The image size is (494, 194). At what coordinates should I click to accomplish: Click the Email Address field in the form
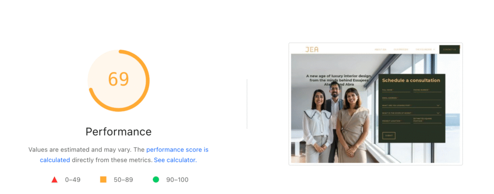pyautogui.click(x=411, y=98)
